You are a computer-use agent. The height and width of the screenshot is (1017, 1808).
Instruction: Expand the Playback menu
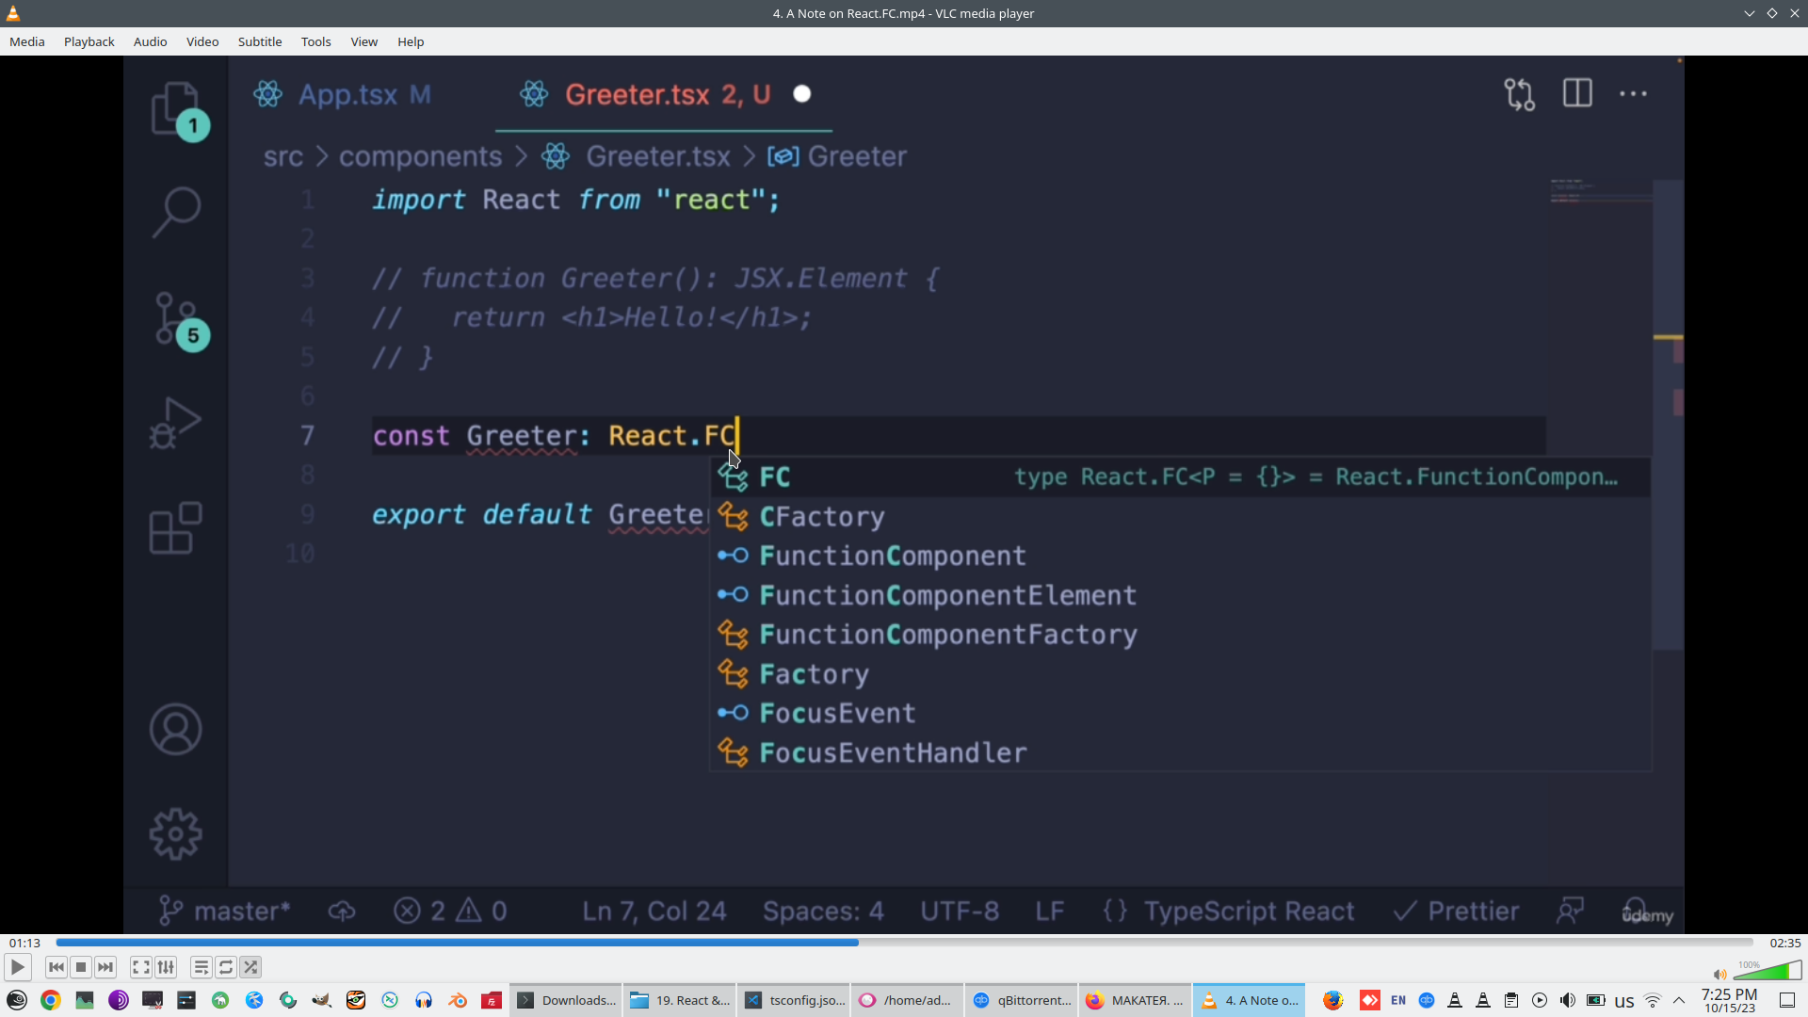pyautogui.click(x=89, y=41)
